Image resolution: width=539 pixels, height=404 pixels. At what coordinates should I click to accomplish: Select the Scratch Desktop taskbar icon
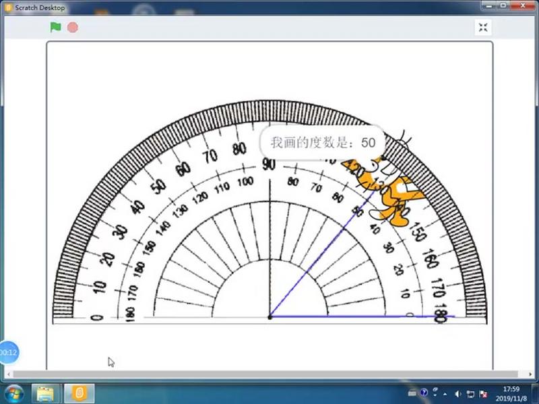[80, 393]
